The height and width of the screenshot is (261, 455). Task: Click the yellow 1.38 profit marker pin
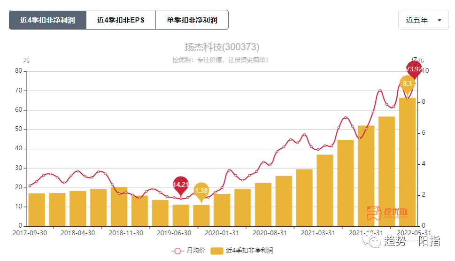coord(201,192)
